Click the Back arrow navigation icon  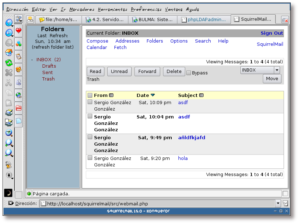(9, 33)
